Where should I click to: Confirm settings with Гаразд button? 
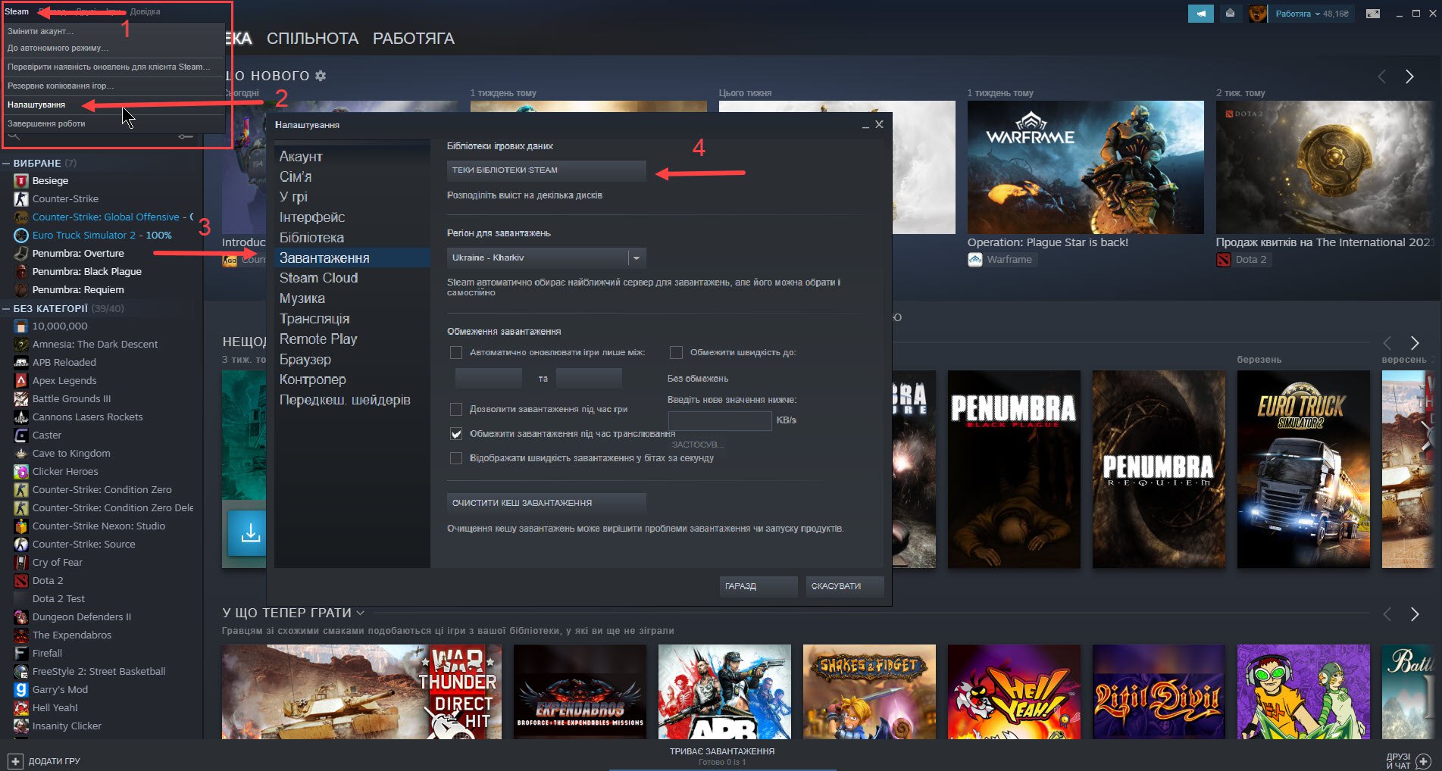[759, 586]
